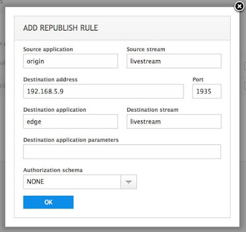Click the Destination application label
This screenshot has width=246, height=232.
click(55, 110)
